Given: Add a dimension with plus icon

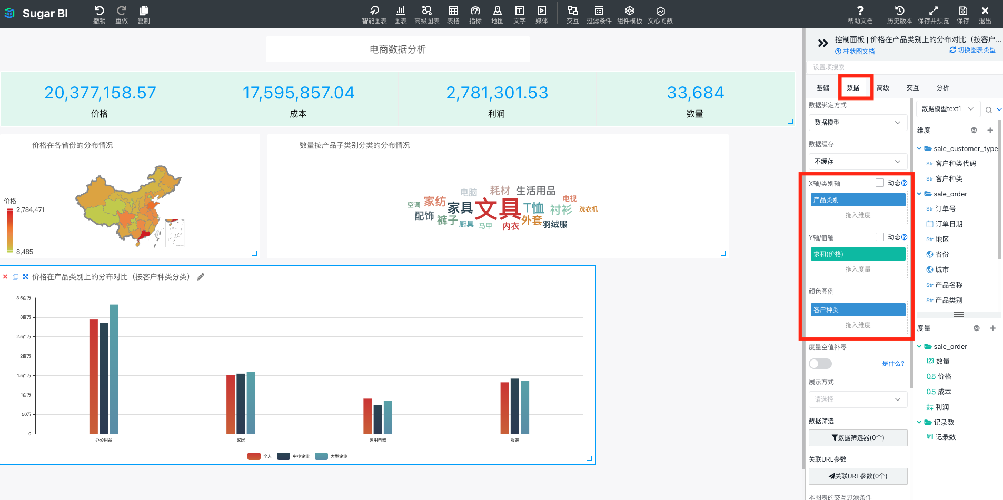Looking at the screenshot, I should coord(990,130).
